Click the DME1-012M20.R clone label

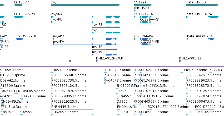click(x=109, y=58)
